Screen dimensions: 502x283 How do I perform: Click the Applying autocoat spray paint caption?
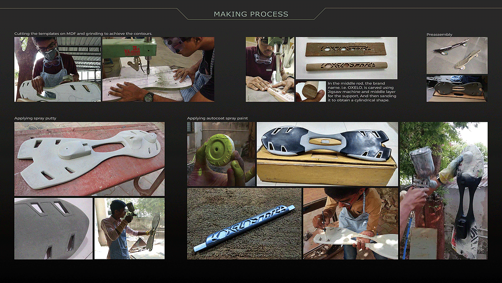217,118
